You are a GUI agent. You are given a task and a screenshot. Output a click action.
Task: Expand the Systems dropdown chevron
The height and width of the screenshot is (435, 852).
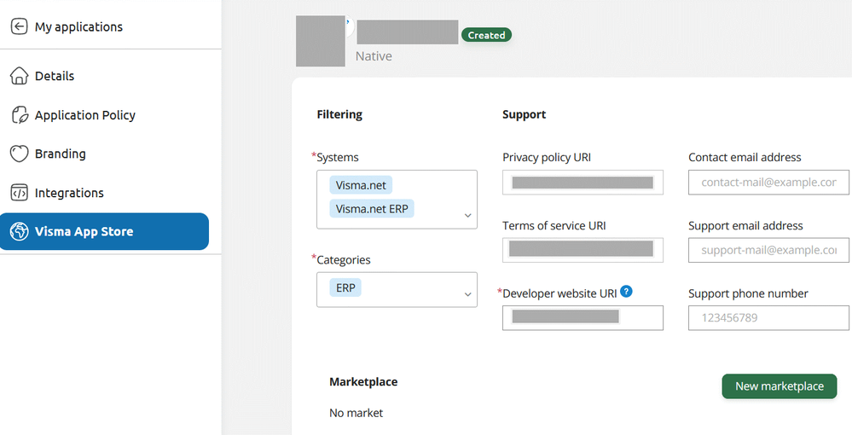tap(468, 215)
